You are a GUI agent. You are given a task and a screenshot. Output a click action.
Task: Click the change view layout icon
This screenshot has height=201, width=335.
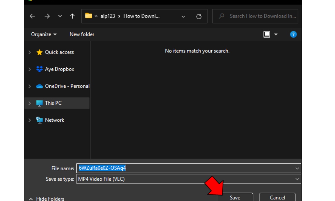(267, 34)
